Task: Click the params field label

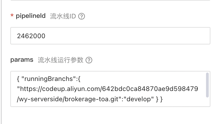Action: (x=22, y=60)
